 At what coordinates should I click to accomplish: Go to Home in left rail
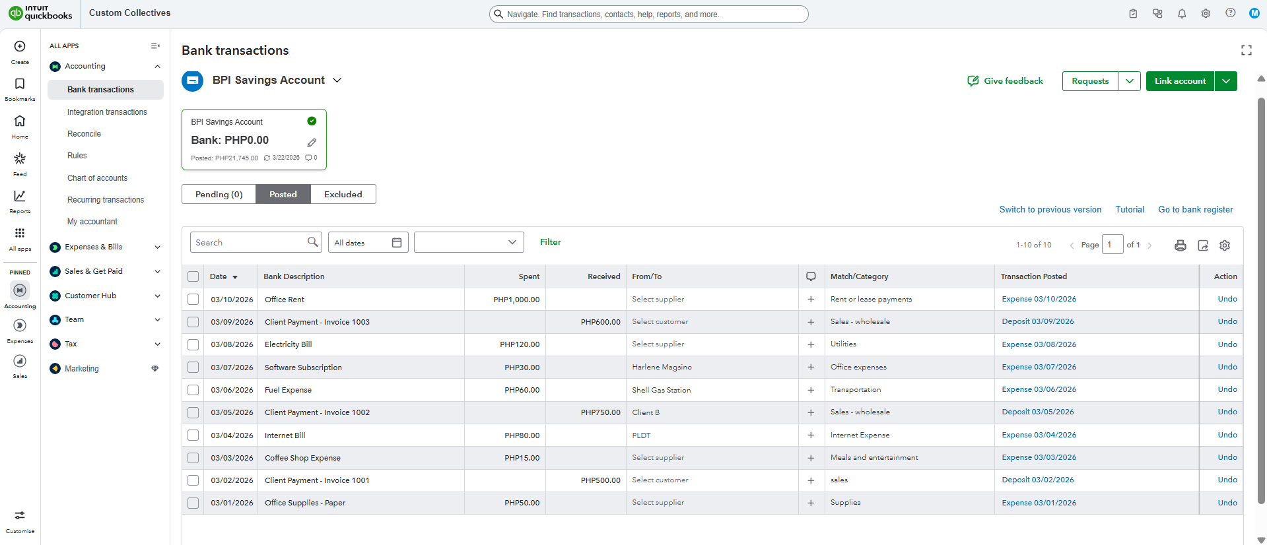[x=20, y=121]
